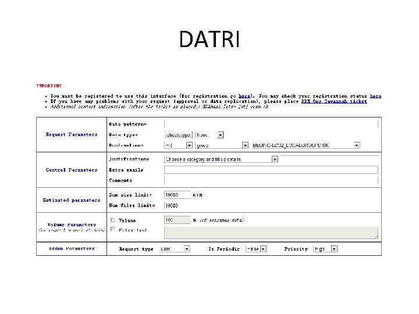Click the Data pattern input field
Screen dimensions: 419x314
pos(271,124)
